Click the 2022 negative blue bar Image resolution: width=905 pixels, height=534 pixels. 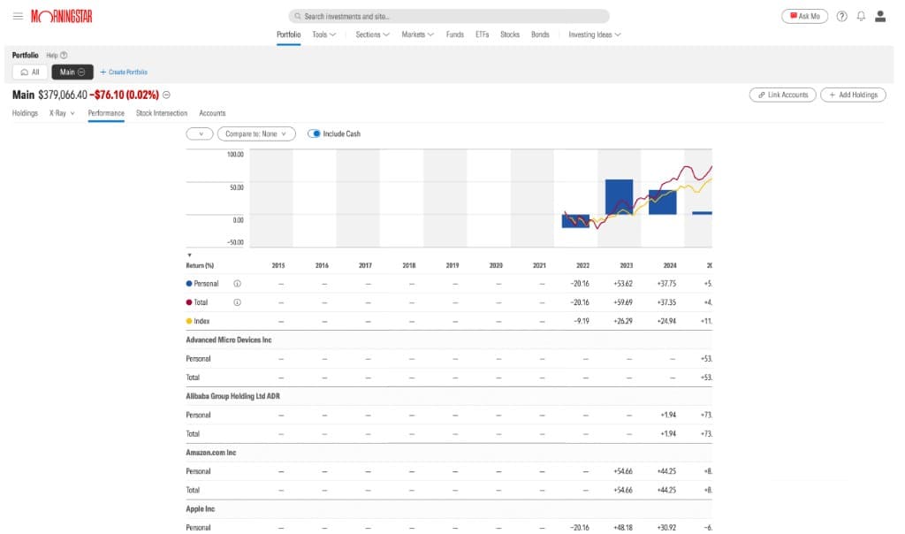pyautogui.click(x=575, y=221)
